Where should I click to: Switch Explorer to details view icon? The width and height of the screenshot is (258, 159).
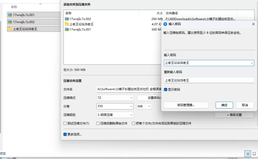click(x=248, y=154)
